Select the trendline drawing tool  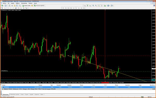coord(13,8)
